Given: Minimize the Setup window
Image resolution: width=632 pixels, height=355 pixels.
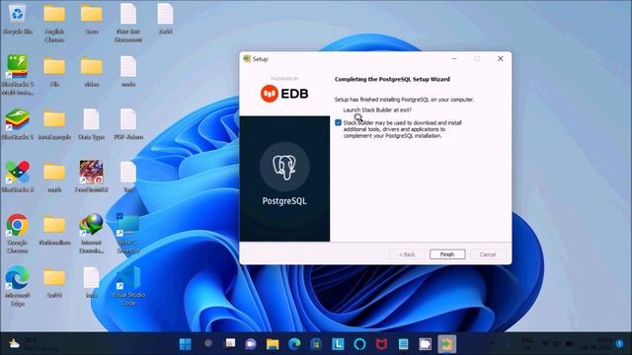Looking at the screenshot, I should (x=454, y=59).
